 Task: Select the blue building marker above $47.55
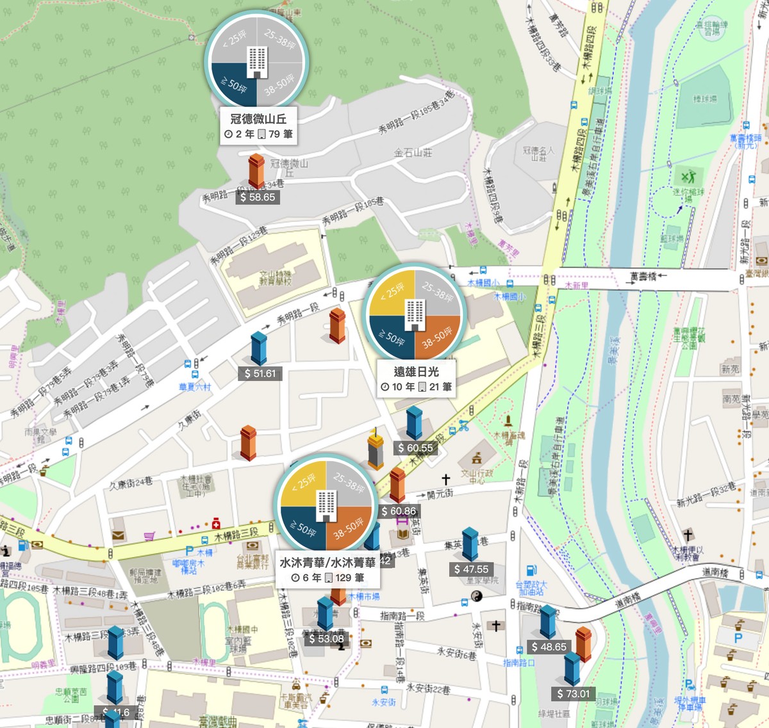(470, 544)
